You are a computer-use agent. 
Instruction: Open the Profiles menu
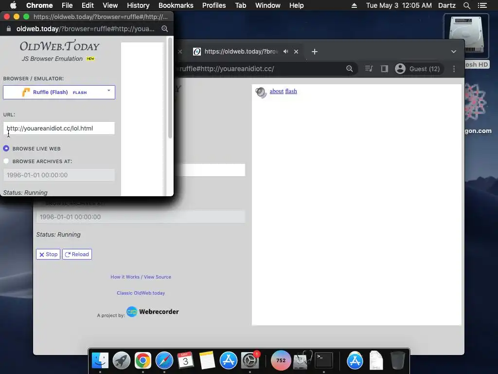[x=214, y=5]
